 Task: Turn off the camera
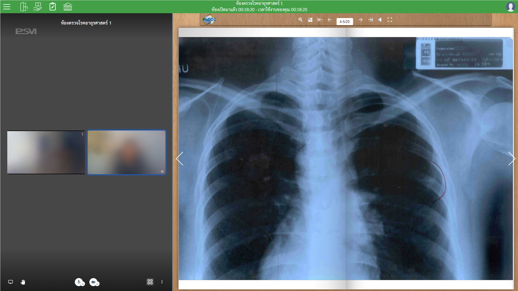click(x=93, y=282)
